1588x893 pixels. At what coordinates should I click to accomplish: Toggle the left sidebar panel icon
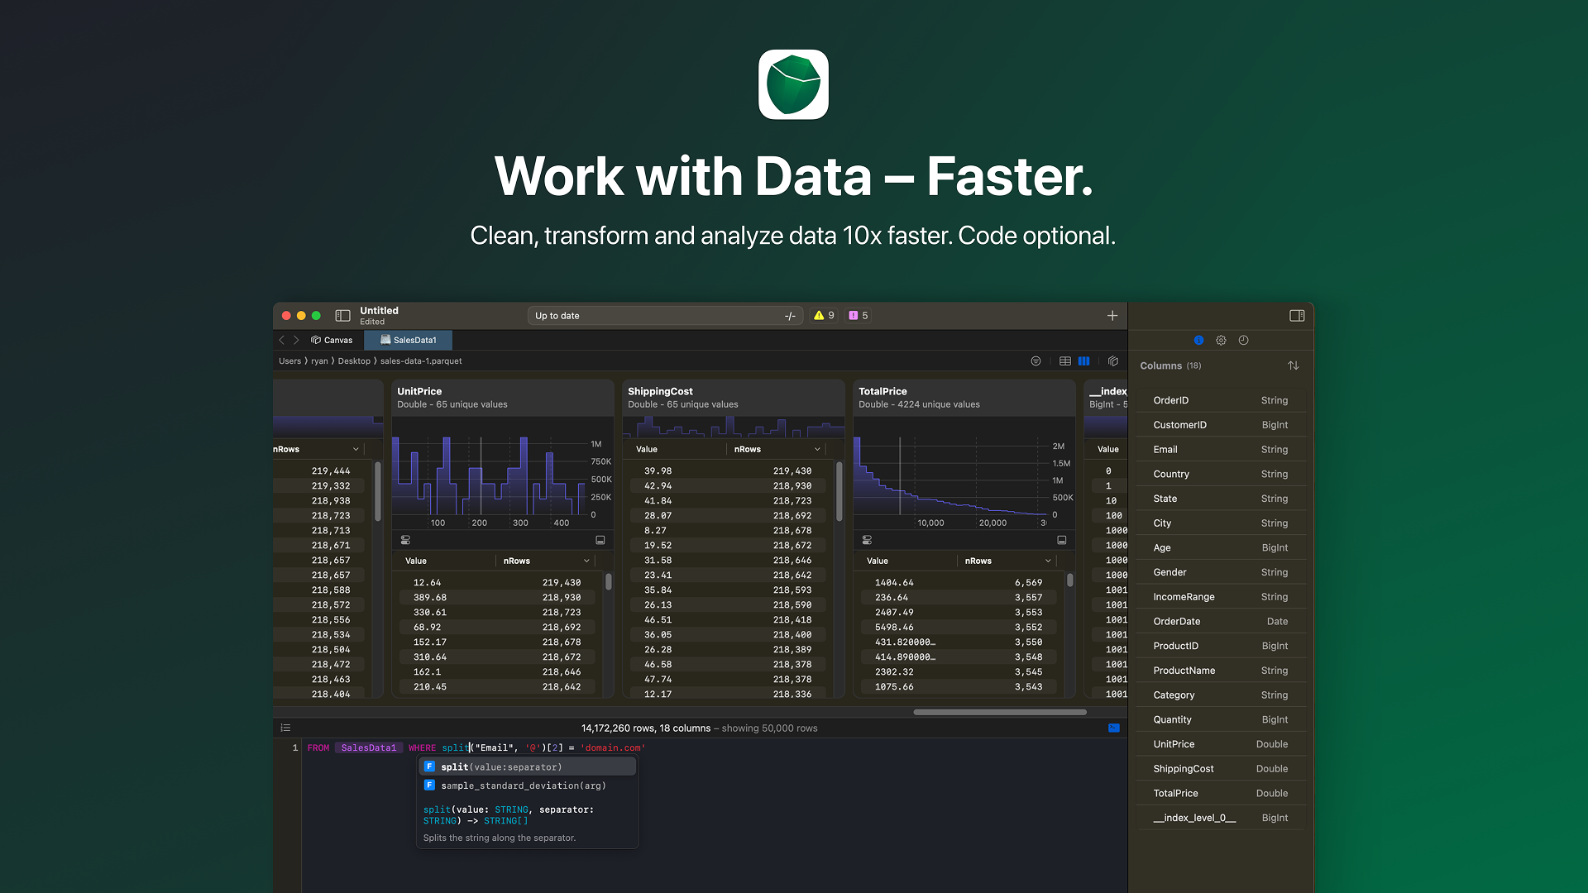[342, 316]
